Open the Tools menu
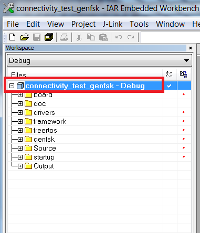Screen dimensions: 200x233 [139, 24]
